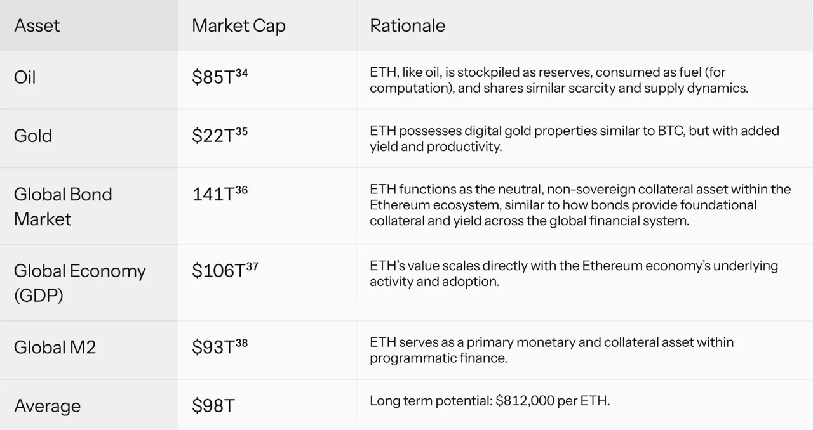
Task: Select the Asset column header
Action: click(37, 25)
